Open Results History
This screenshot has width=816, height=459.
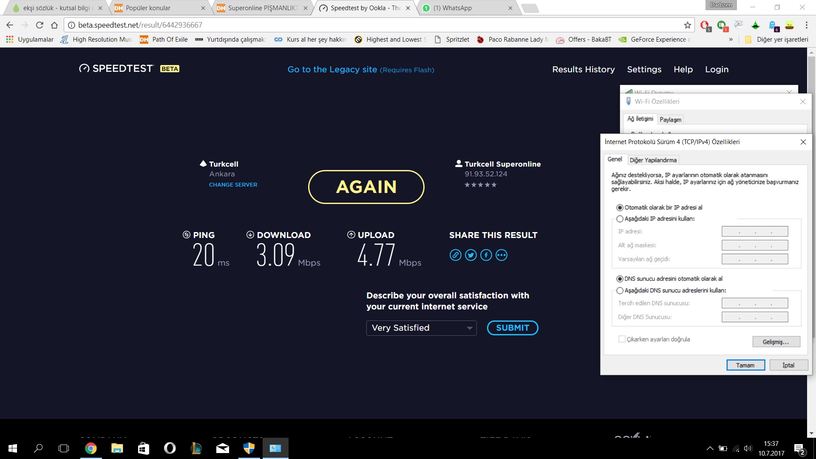click(583, 69)
